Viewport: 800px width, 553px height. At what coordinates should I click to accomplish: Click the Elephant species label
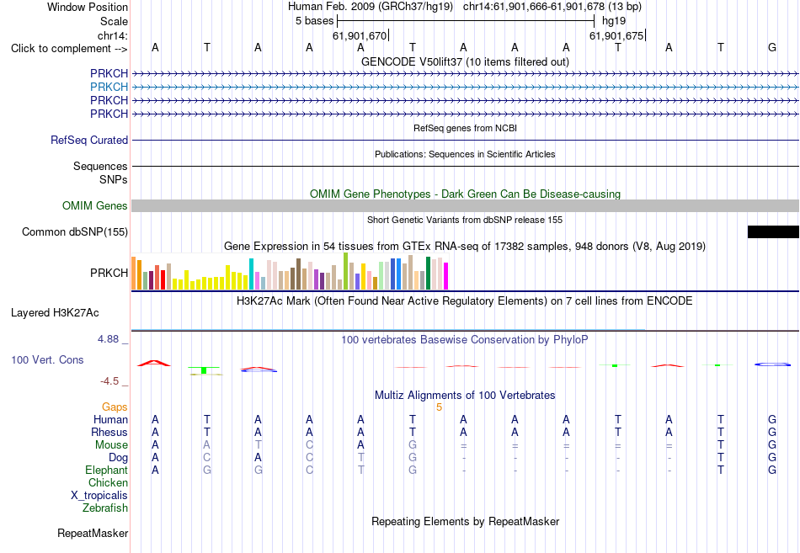106,470
